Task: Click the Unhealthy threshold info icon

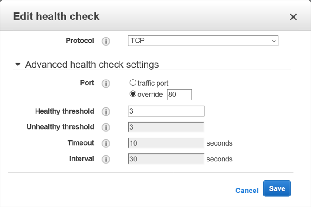Action: coord(106,127)
